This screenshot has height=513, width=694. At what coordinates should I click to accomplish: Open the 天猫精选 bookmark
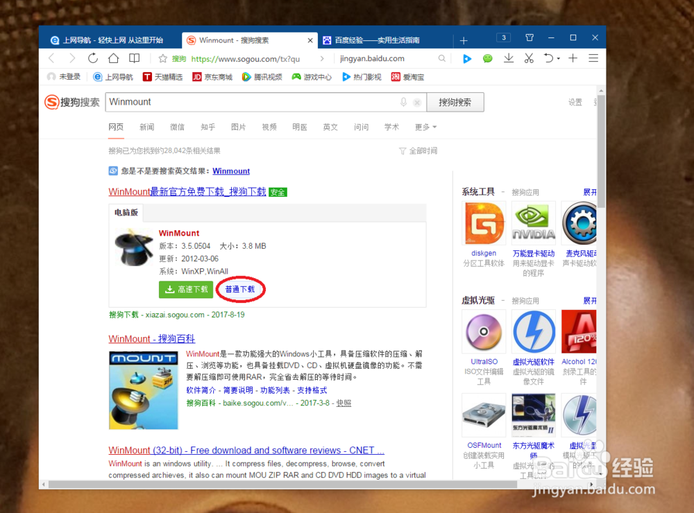163,77
